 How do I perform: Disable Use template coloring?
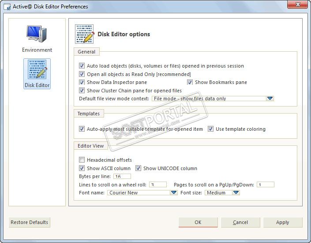pos(210,129)
